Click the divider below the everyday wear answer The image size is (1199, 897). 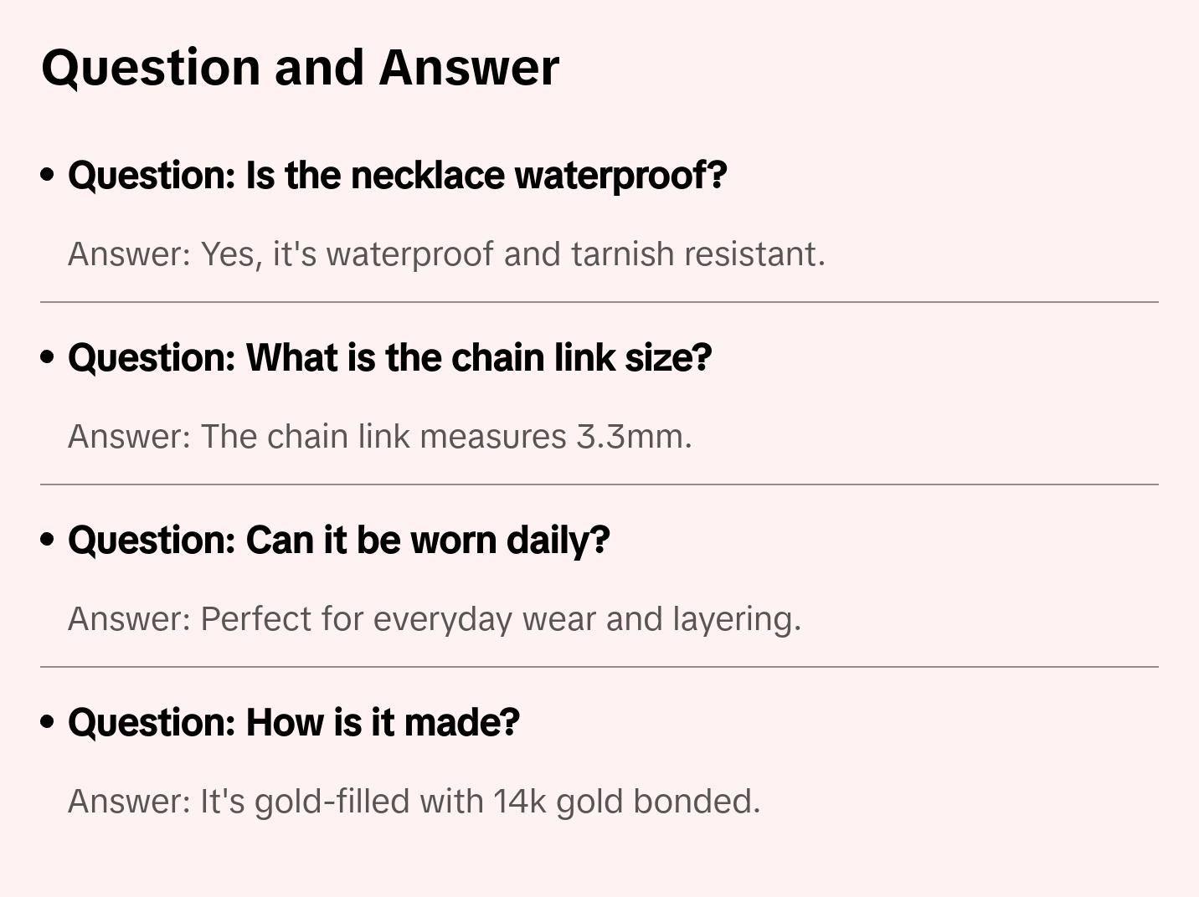point(599,667)
